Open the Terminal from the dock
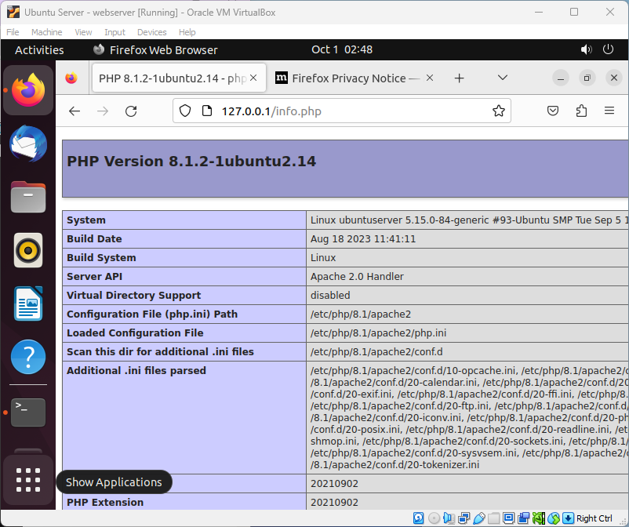Screen dimensions: 629x527 [28, 413]
